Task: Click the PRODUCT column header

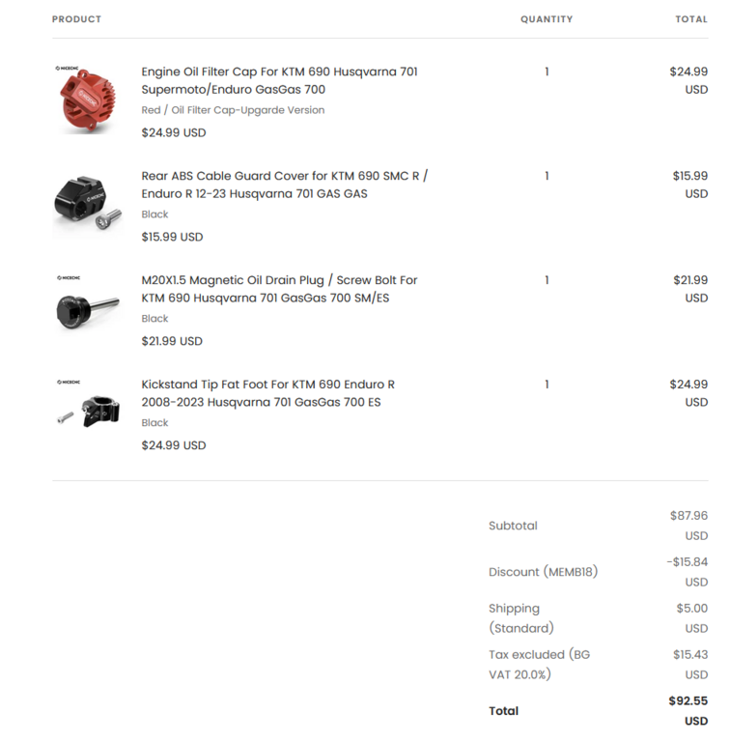Action: (76, 19)
